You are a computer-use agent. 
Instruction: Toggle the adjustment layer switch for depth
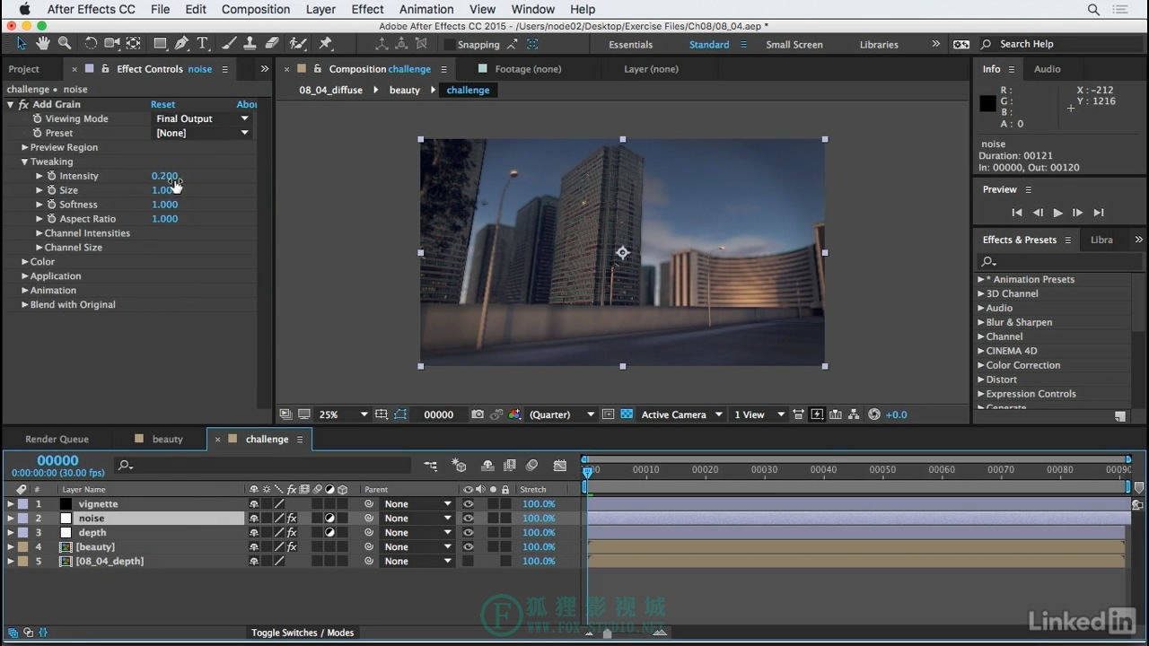coord(329,533)
